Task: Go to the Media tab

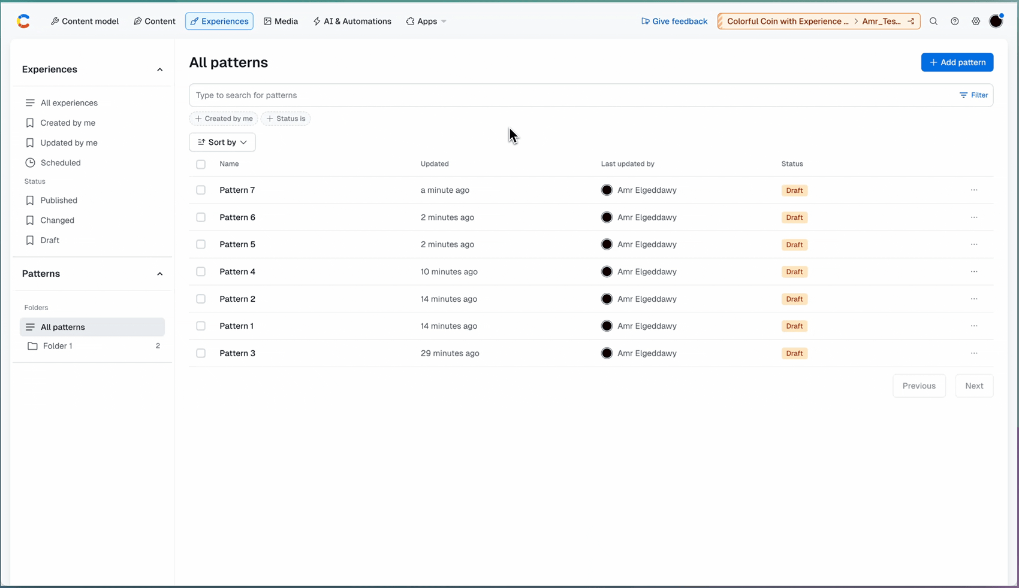Action: click(x=281, y=21)
